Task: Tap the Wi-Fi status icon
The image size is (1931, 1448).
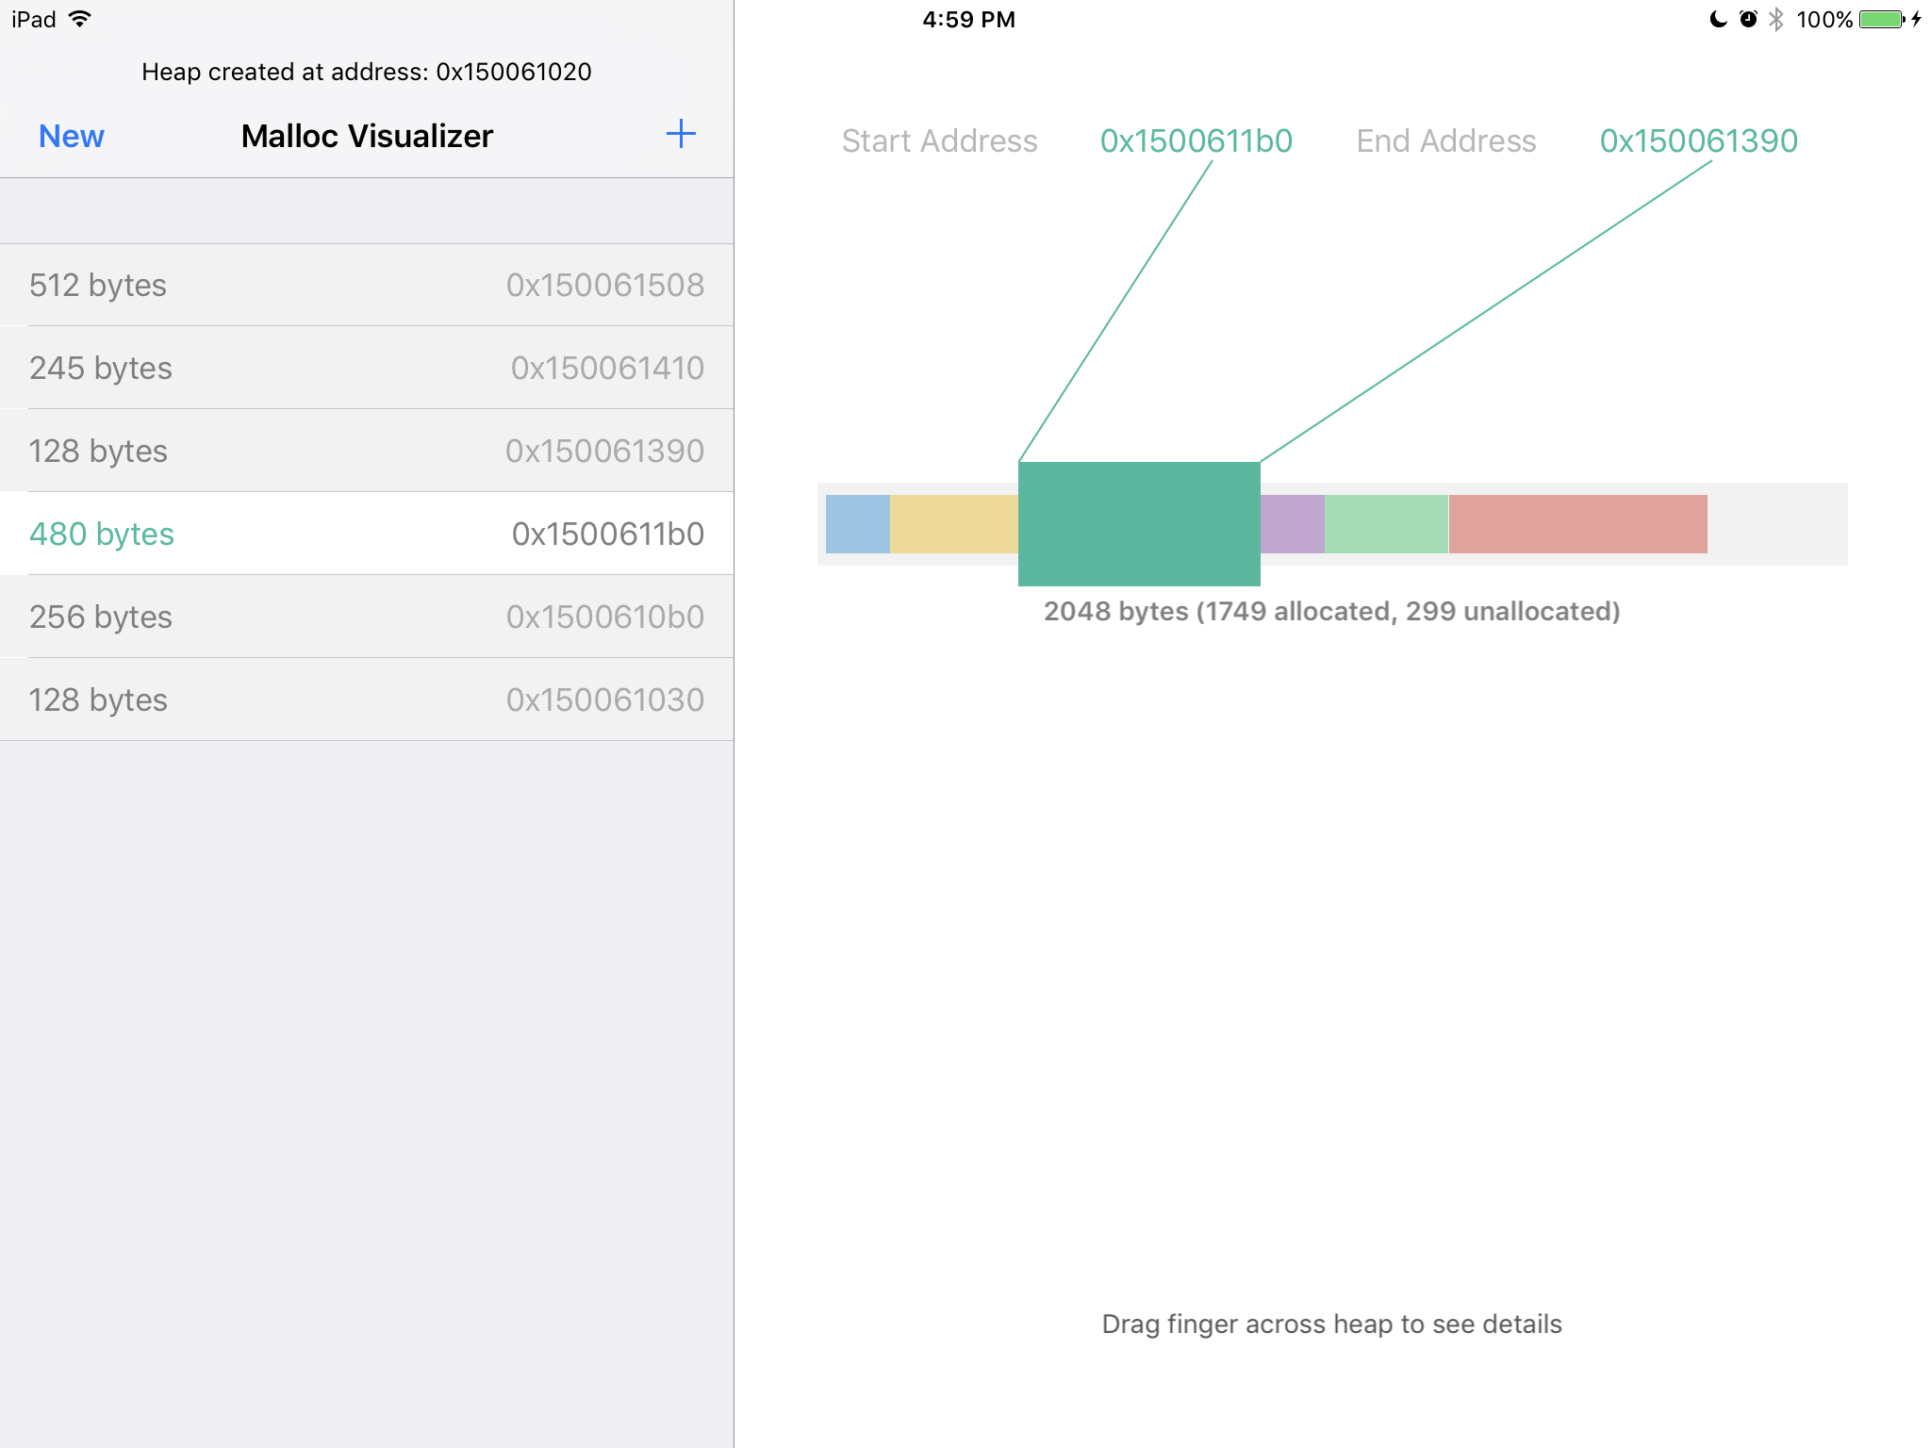Action: click(80, 19)
